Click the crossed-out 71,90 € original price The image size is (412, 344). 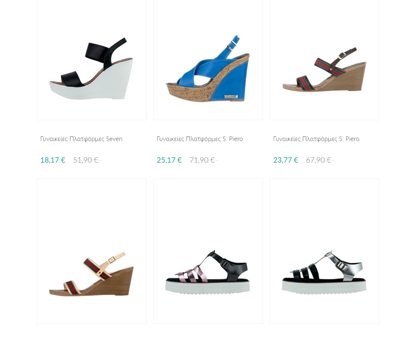tap(203, 160)
